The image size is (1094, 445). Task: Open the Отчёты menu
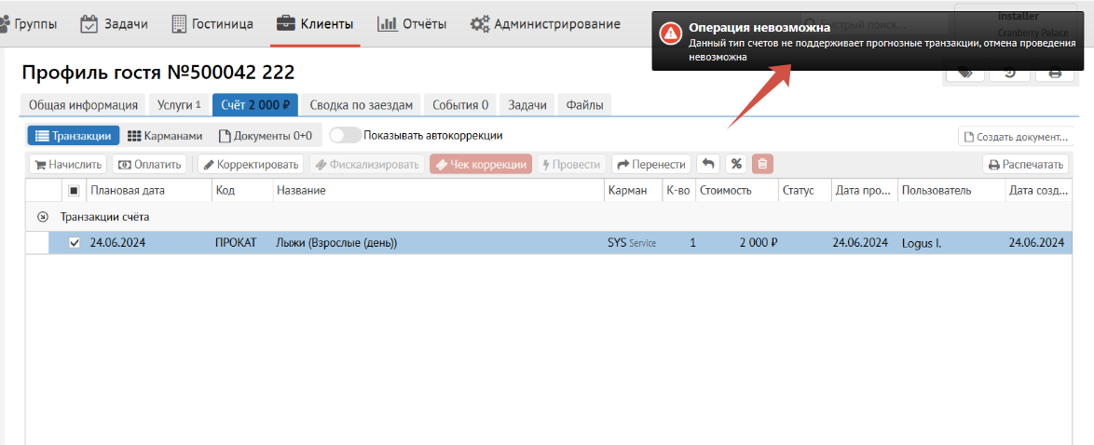point(412,23)
